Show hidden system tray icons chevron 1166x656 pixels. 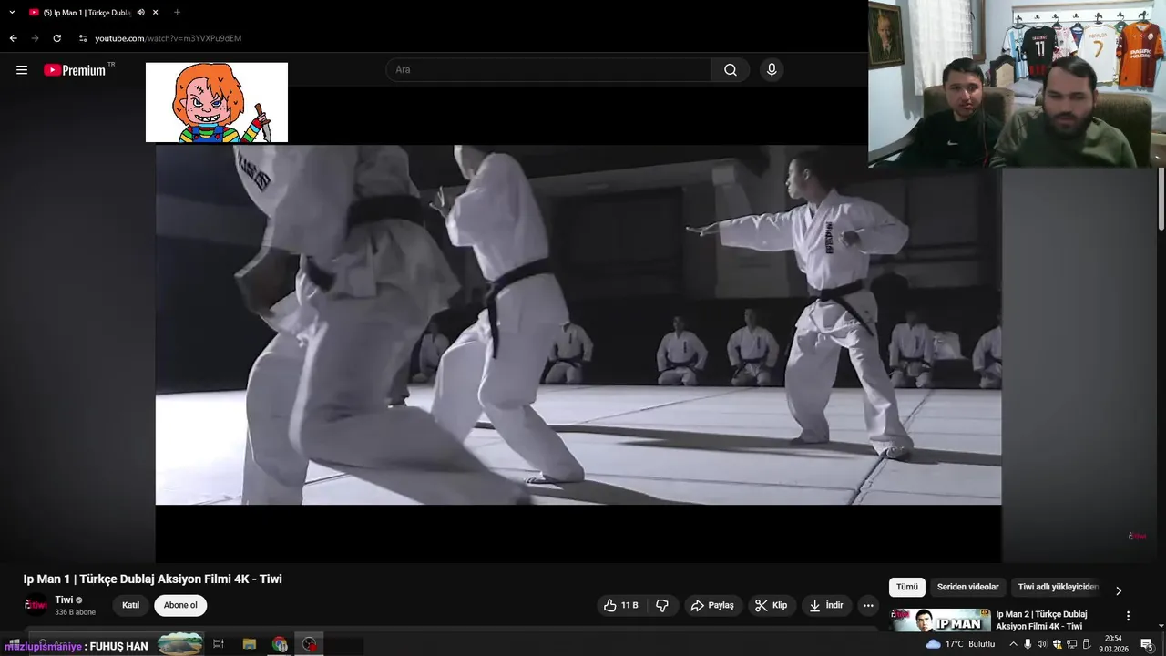tap(1013, 644)
